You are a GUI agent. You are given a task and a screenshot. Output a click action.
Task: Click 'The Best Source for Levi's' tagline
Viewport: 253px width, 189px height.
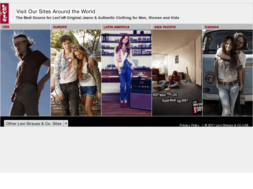coord(97,18)
